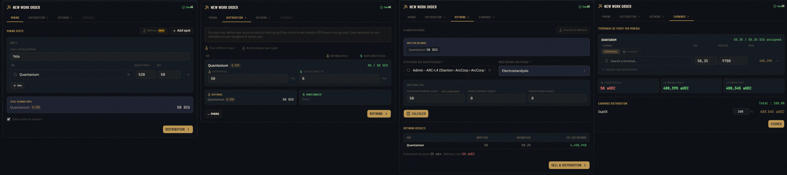Open Refining tab in the Earnings-step panel
The image size is (787, 175).
(x=656, y=17)
